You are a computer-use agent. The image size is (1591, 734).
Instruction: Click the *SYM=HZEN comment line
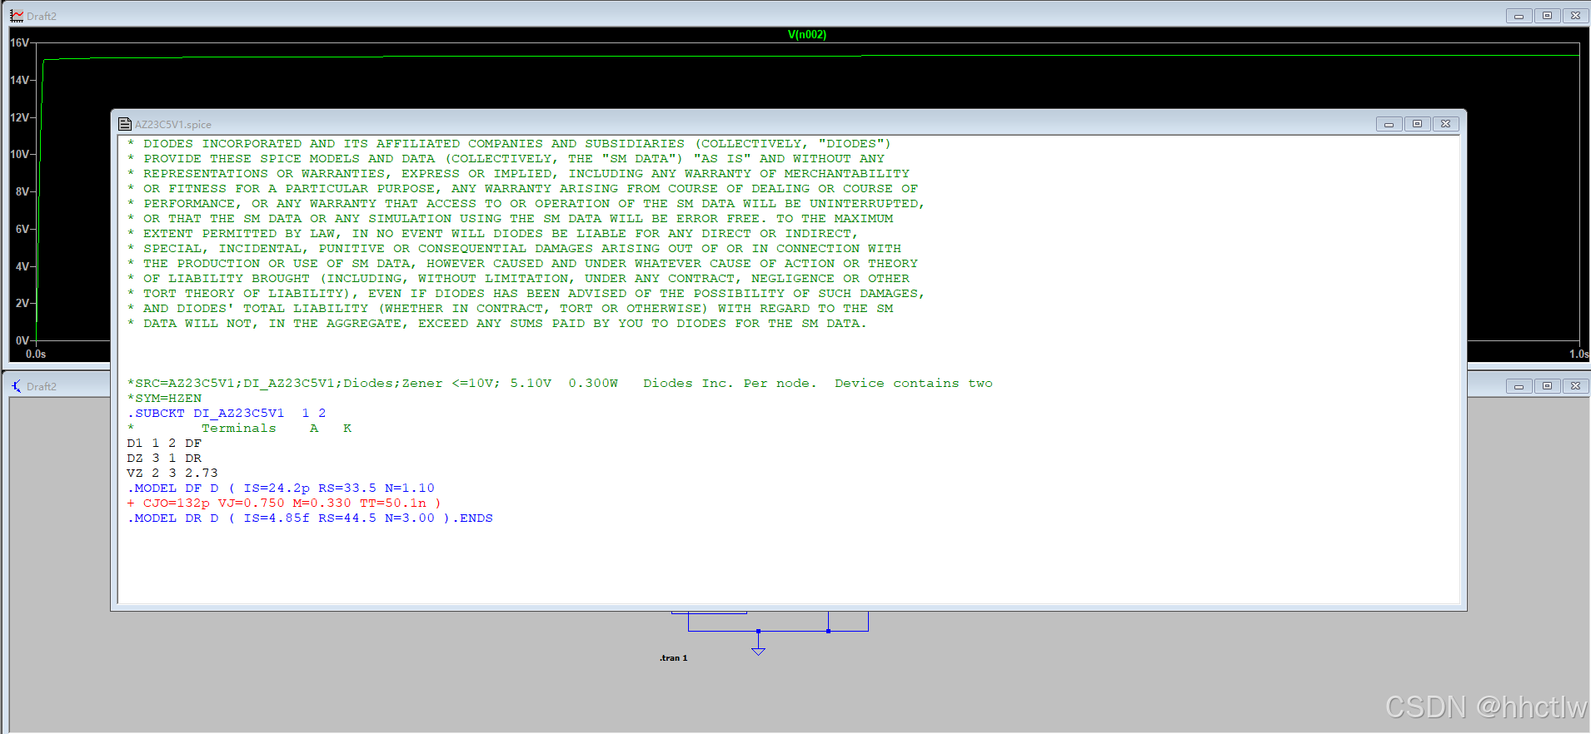pyautogui.click(x=164, y=399)
